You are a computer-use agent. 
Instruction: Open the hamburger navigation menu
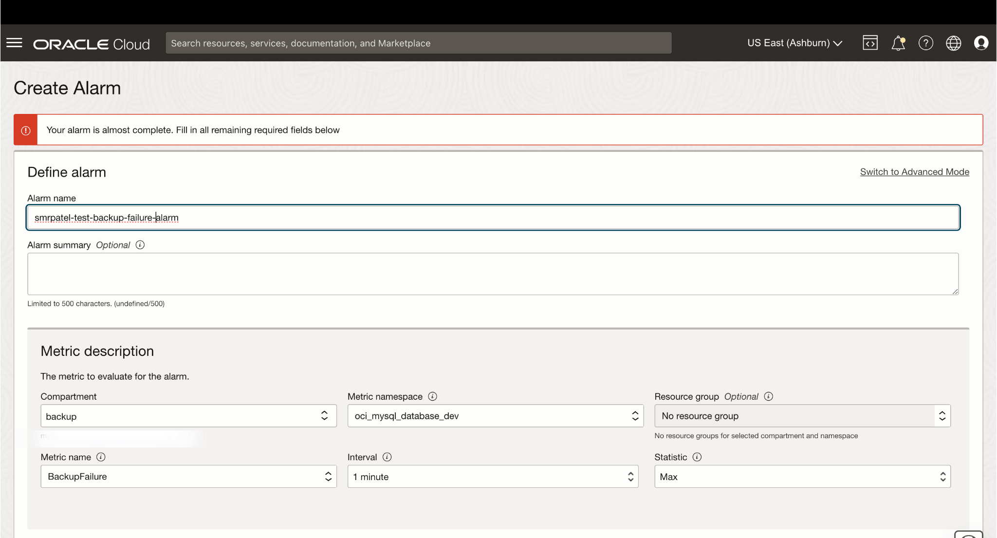(x=15, y=43)
